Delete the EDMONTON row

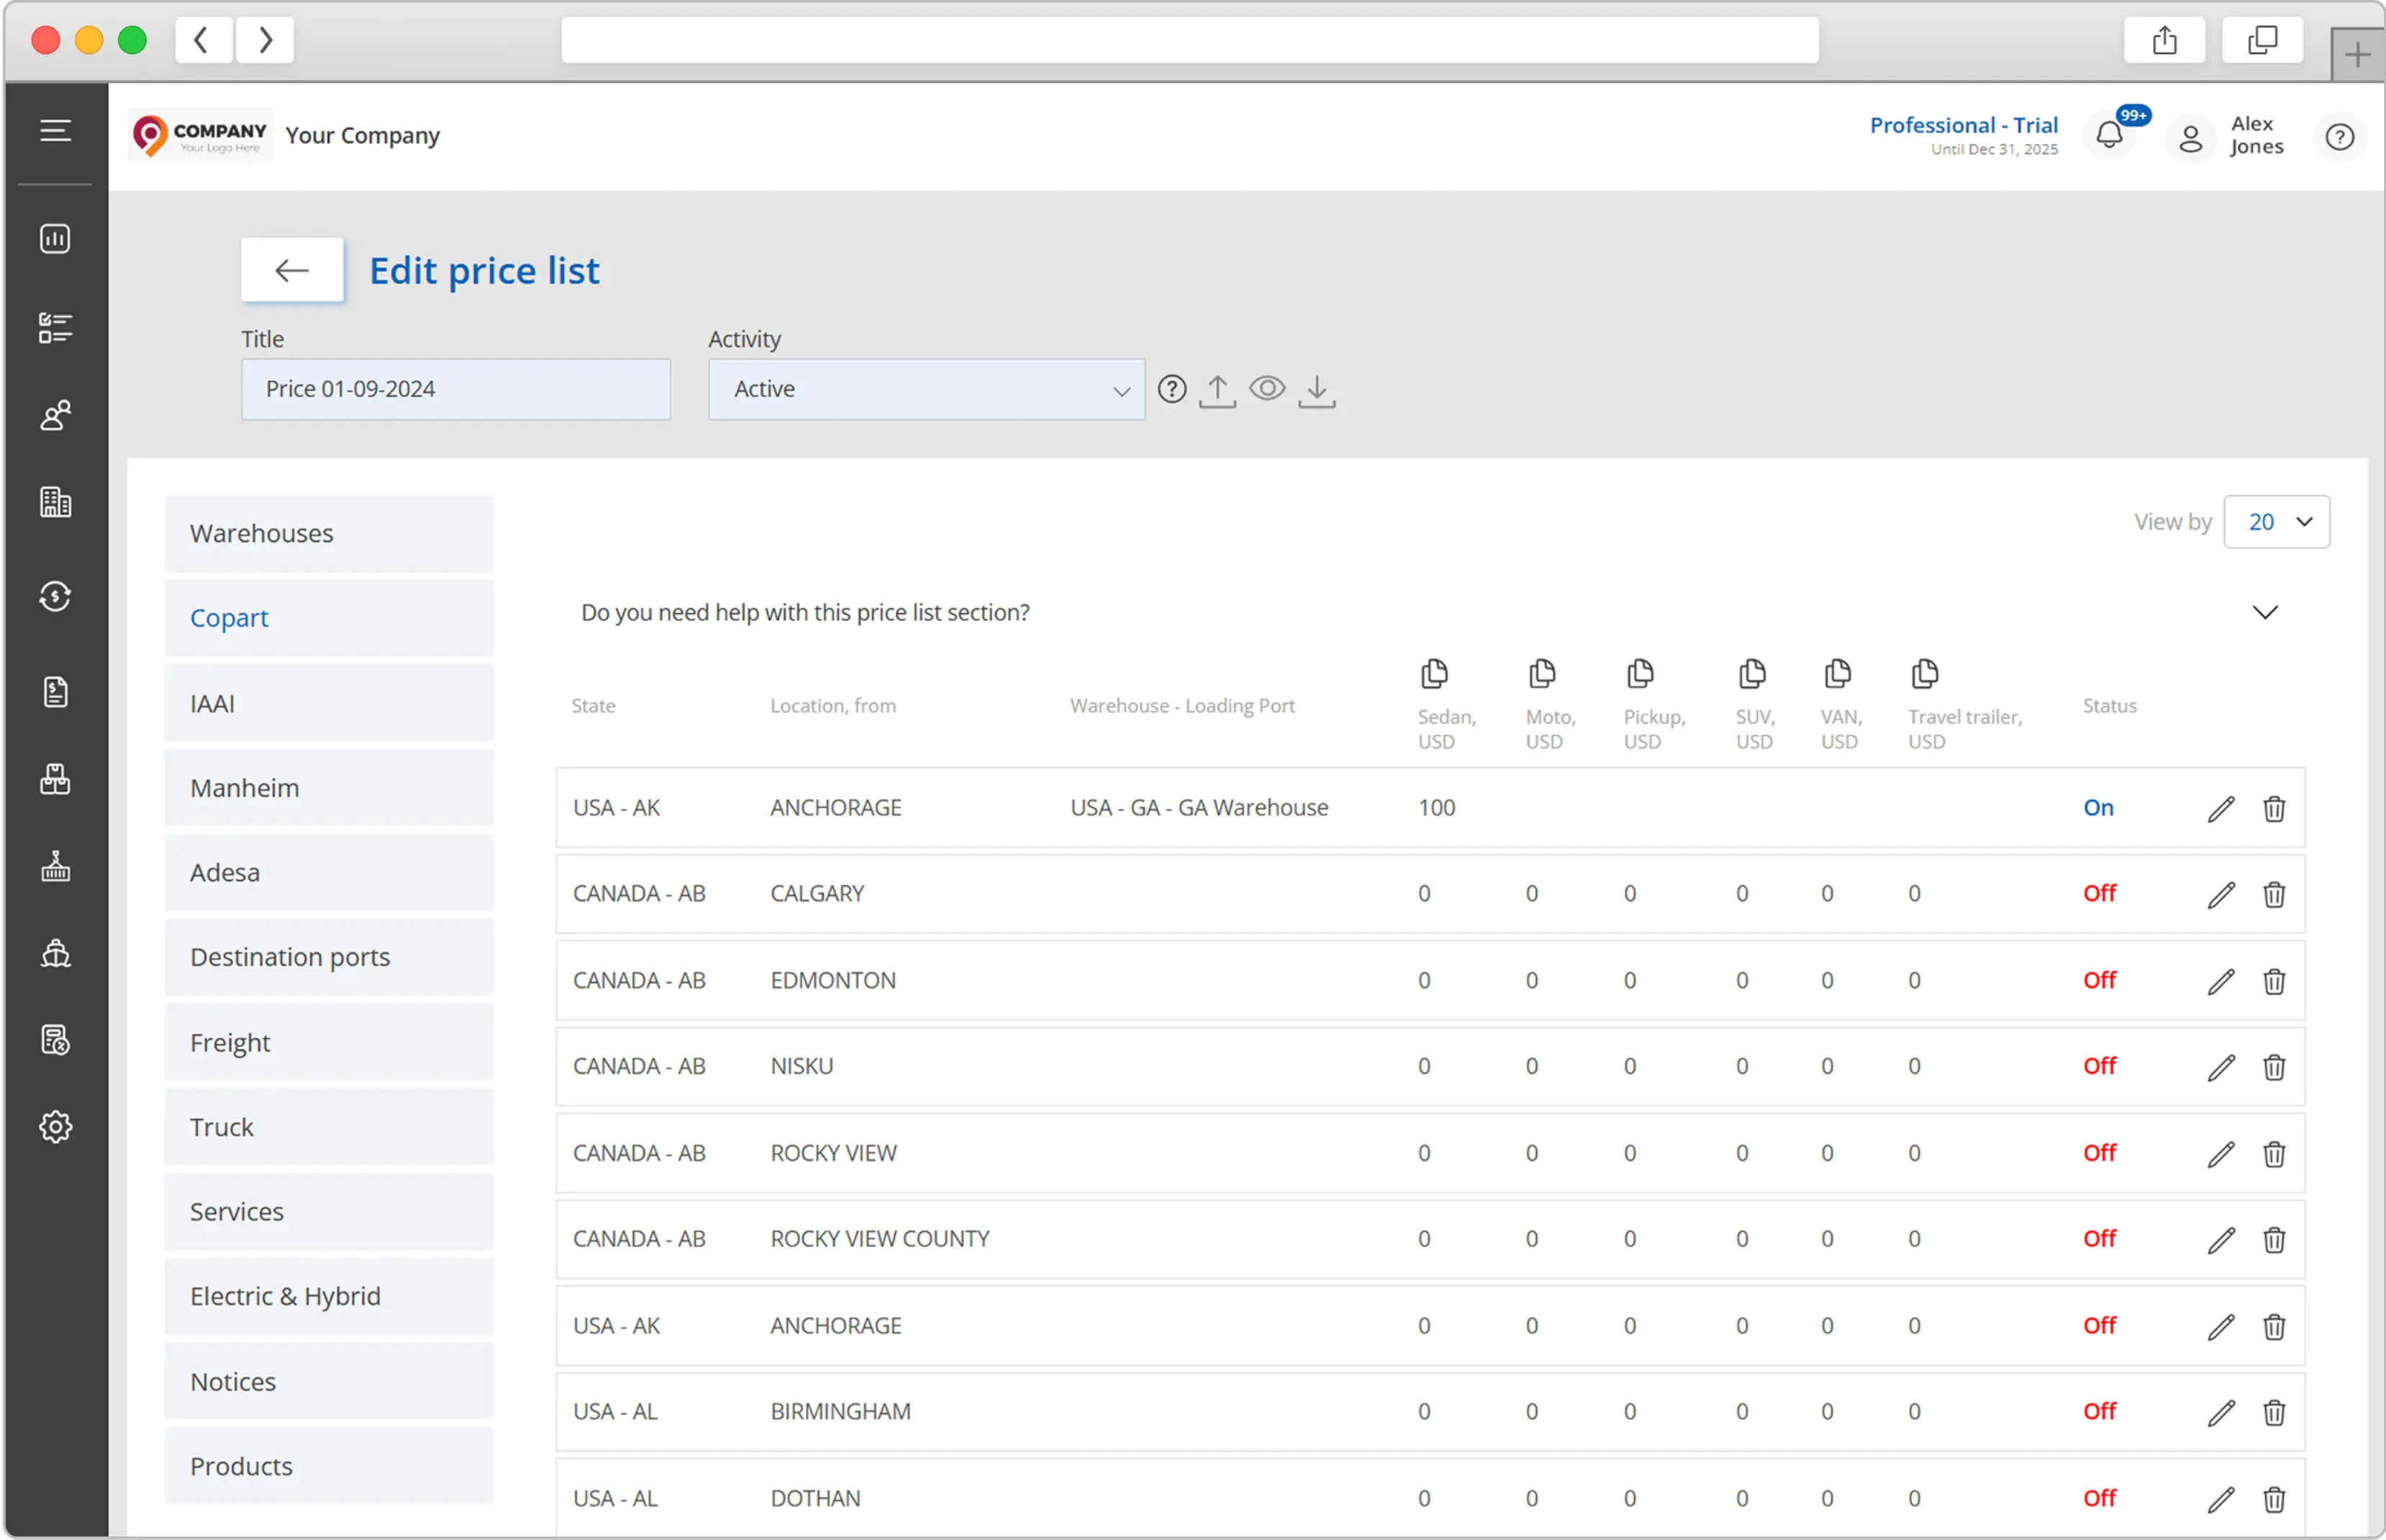pos(2273,981)
